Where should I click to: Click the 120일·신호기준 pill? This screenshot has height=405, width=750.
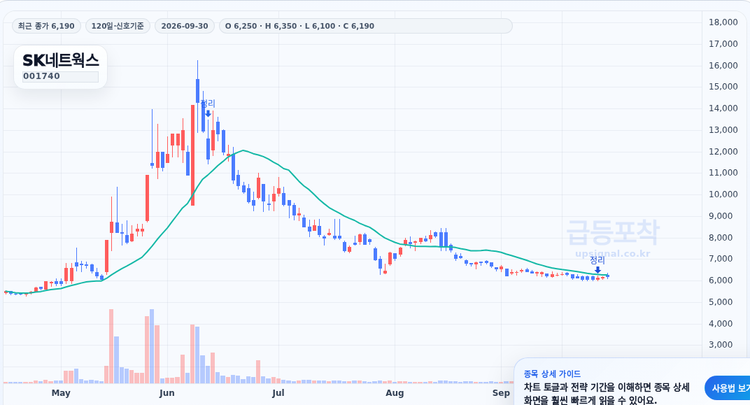118,26
